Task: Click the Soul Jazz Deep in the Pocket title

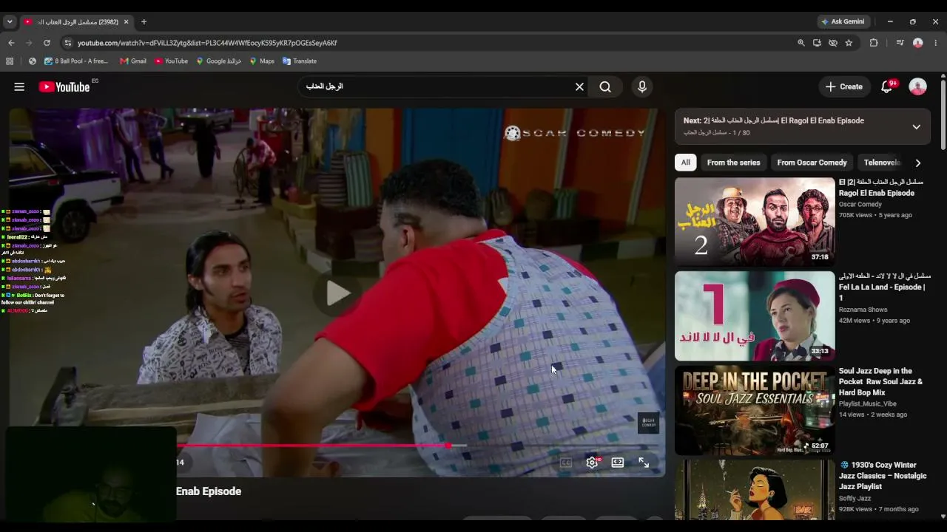Action: coord(880,382)
